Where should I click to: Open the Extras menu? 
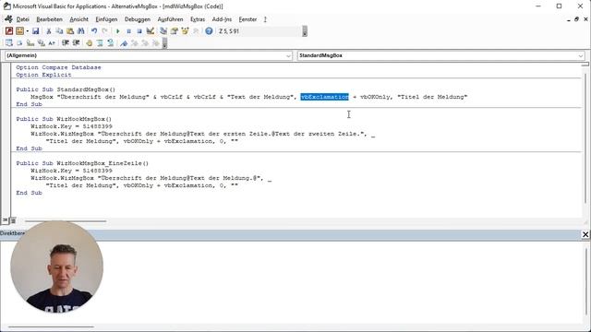198,19
